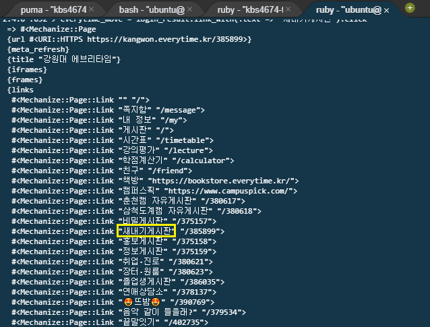
Task: Click the "=> #<Mechanize::Page" output line
Action: pos(52,29)
